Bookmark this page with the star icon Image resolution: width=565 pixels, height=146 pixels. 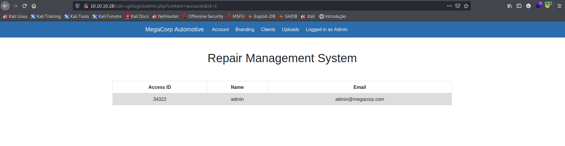coord(466,6)
